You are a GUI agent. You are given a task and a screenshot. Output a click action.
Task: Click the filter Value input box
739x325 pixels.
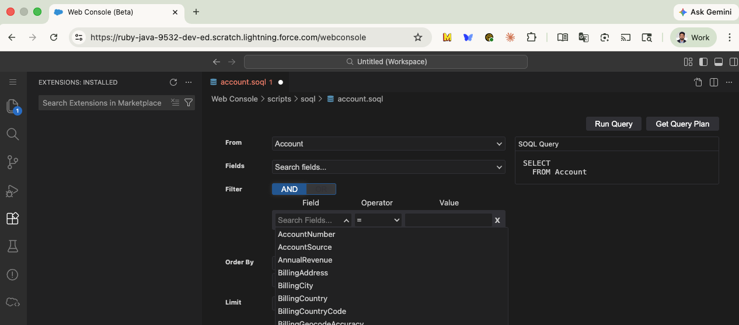[x=448, y=220]
